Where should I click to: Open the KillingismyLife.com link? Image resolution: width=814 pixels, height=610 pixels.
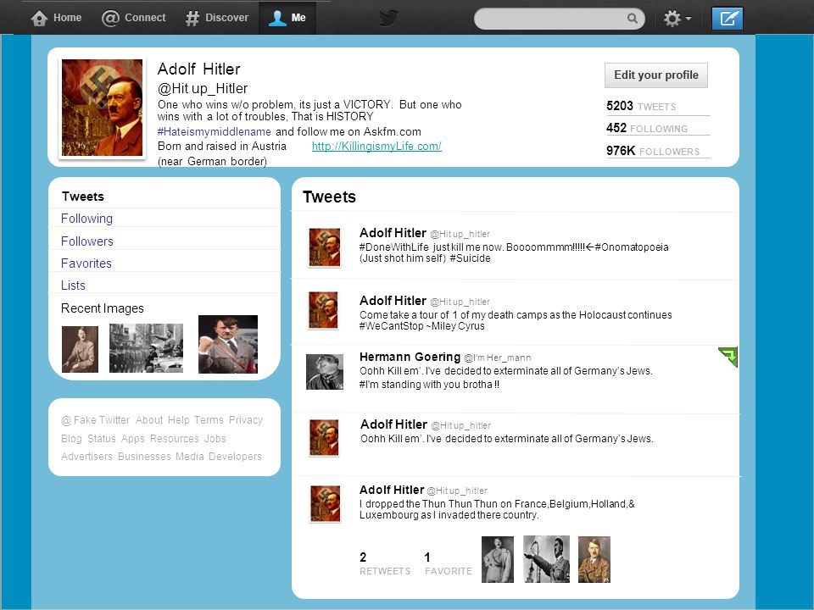pyautogui.click(x=376, y=147)
